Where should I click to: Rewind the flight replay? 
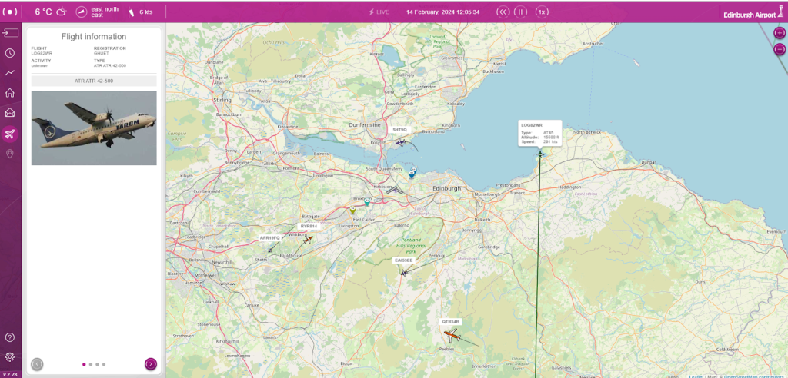coord(503,12)
